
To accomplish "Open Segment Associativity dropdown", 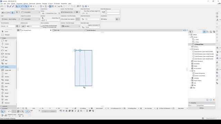I will (x=30, y=19).
